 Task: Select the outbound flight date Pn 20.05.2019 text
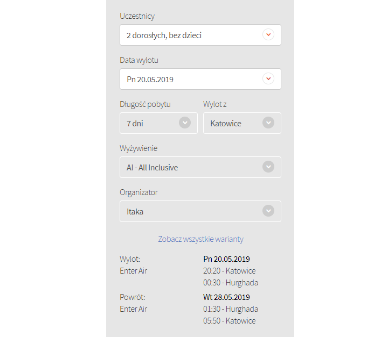(x=226, y=259)
